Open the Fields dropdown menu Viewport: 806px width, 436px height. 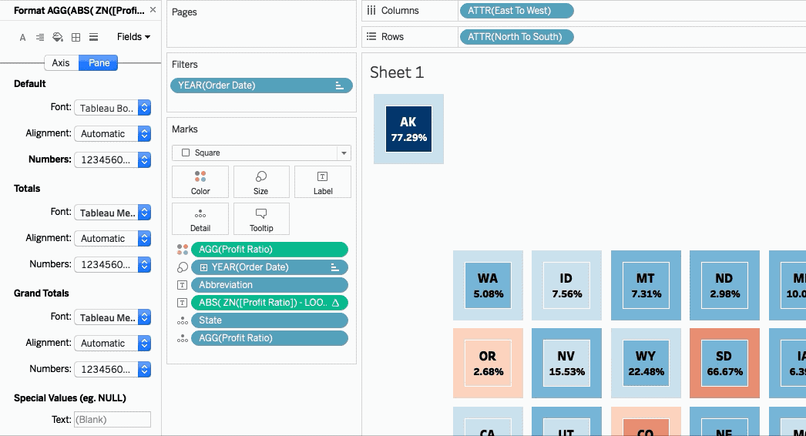[x=133, y=37]
